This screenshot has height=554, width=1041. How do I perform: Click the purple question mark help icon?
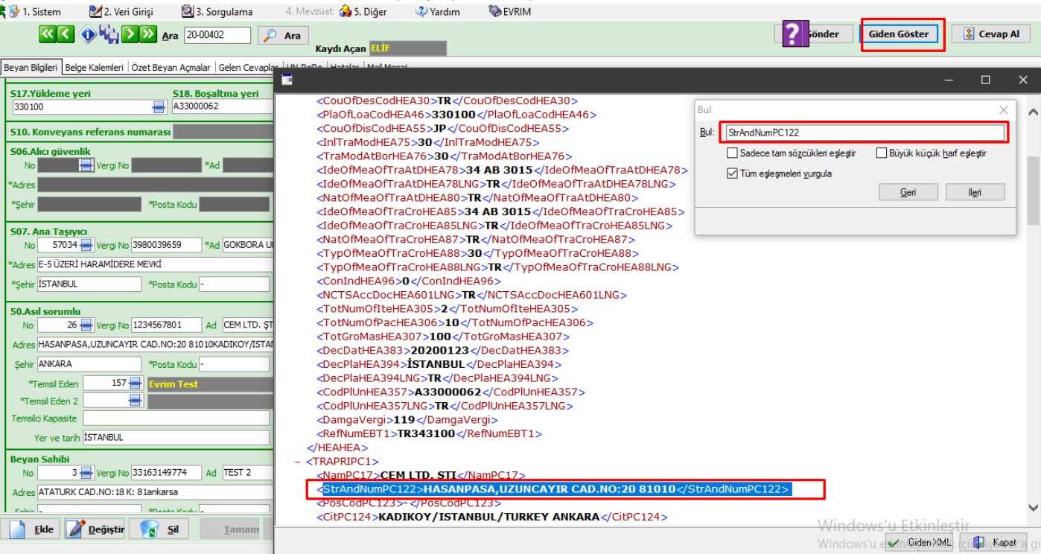[x=794, y=34]
